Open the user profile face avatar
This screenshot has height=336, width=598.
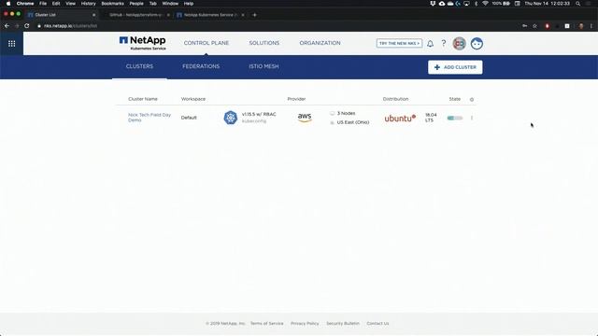(x=477, y=44)
